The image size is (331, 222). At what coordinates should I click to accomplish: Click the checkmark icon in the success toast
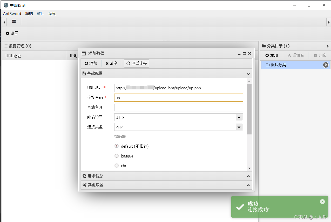click(x=240, y=207)
